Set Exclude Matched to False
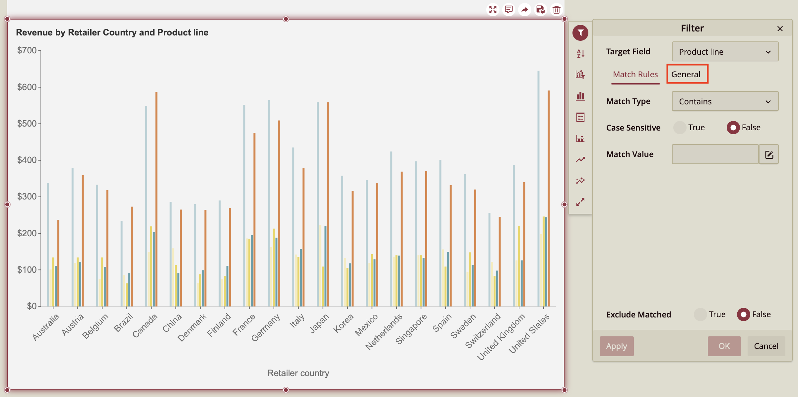The image size is (798, 397). click(x=744, y=314)
